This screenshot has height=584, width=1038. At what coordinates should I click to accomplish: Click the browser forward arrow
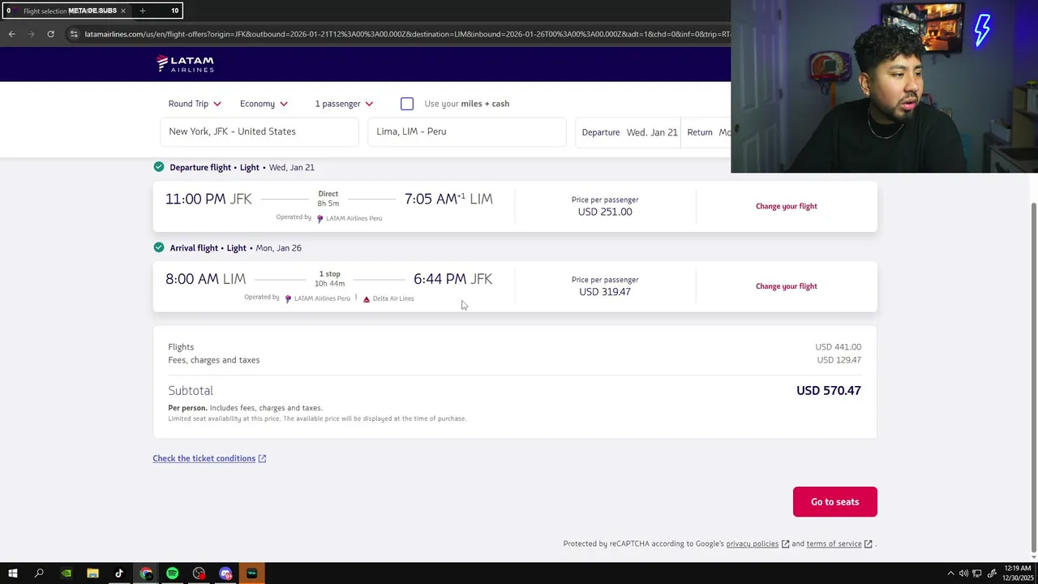pyautogui.click(x=32, y=34)
